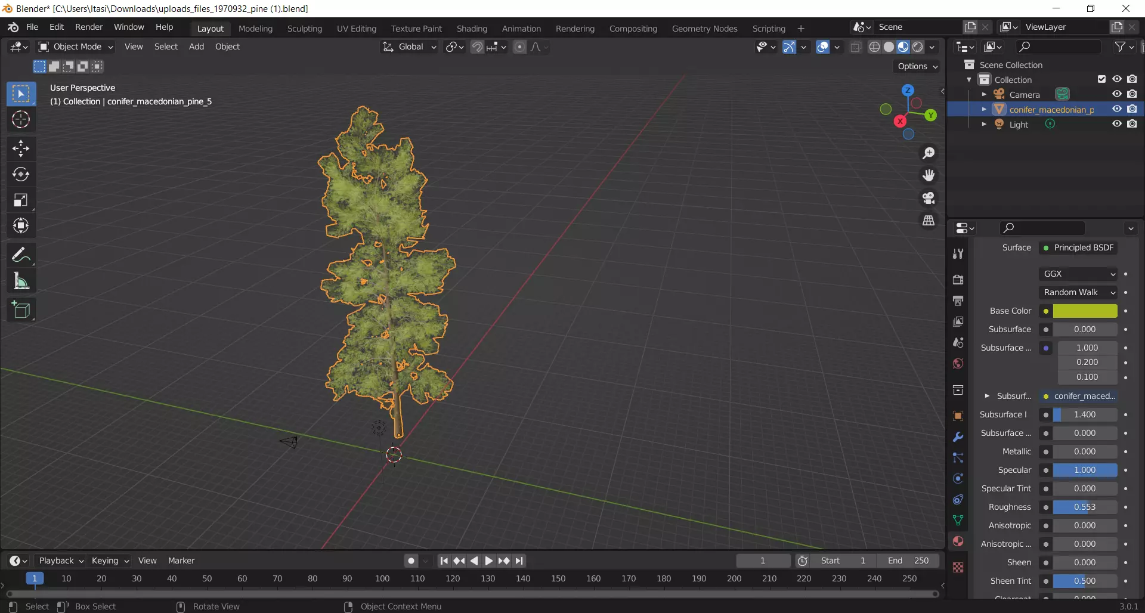Image resolution: width=1145 pixels, height=613 pixels.
Task: Choose the Transform tool
Action: 21,226
